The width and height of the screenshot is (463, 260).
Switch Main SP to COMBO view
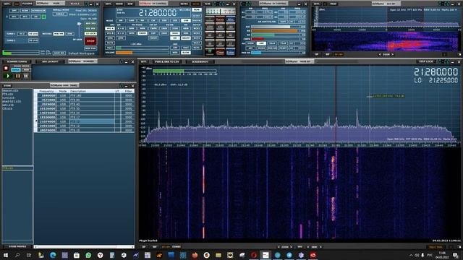click(177, 247)
